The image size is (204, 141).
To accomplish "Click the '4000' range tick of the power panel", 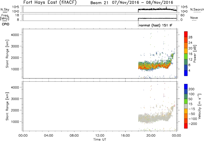I will [15, 35].
